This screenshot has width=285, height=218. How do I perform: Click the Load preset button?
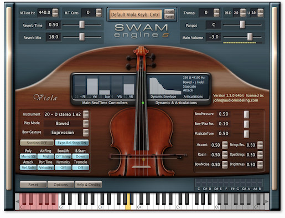coord(169,12)
